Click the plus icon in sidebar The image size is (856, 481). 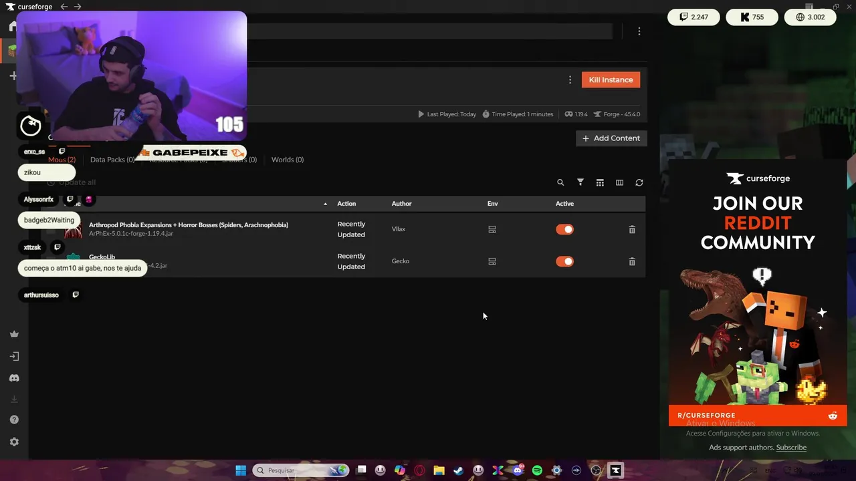13,75
